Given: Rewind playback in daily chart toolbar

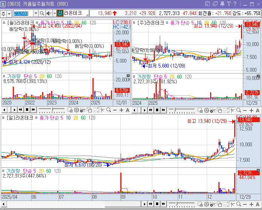Looking at the screenshot, I should 151,204.
